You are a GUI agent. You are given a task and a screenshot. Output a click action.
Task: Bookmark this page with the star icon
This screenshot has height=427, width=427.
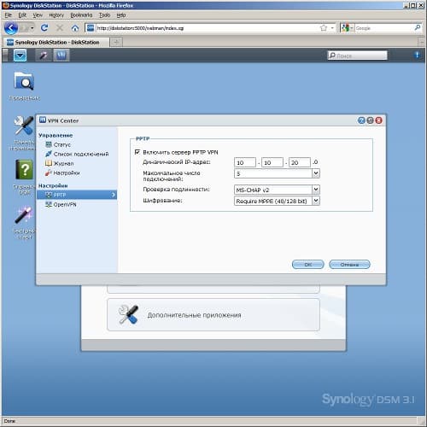click(324, 28)
